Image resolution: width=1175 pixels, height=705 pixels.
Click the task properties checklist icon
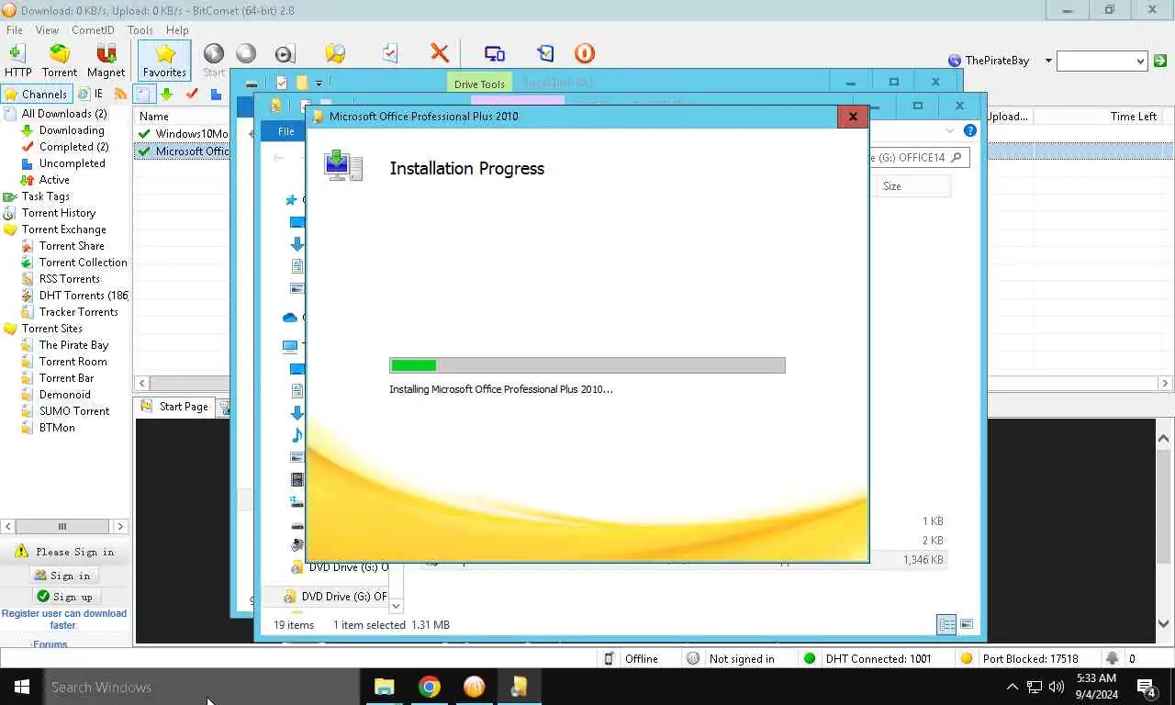coord(390,54)
